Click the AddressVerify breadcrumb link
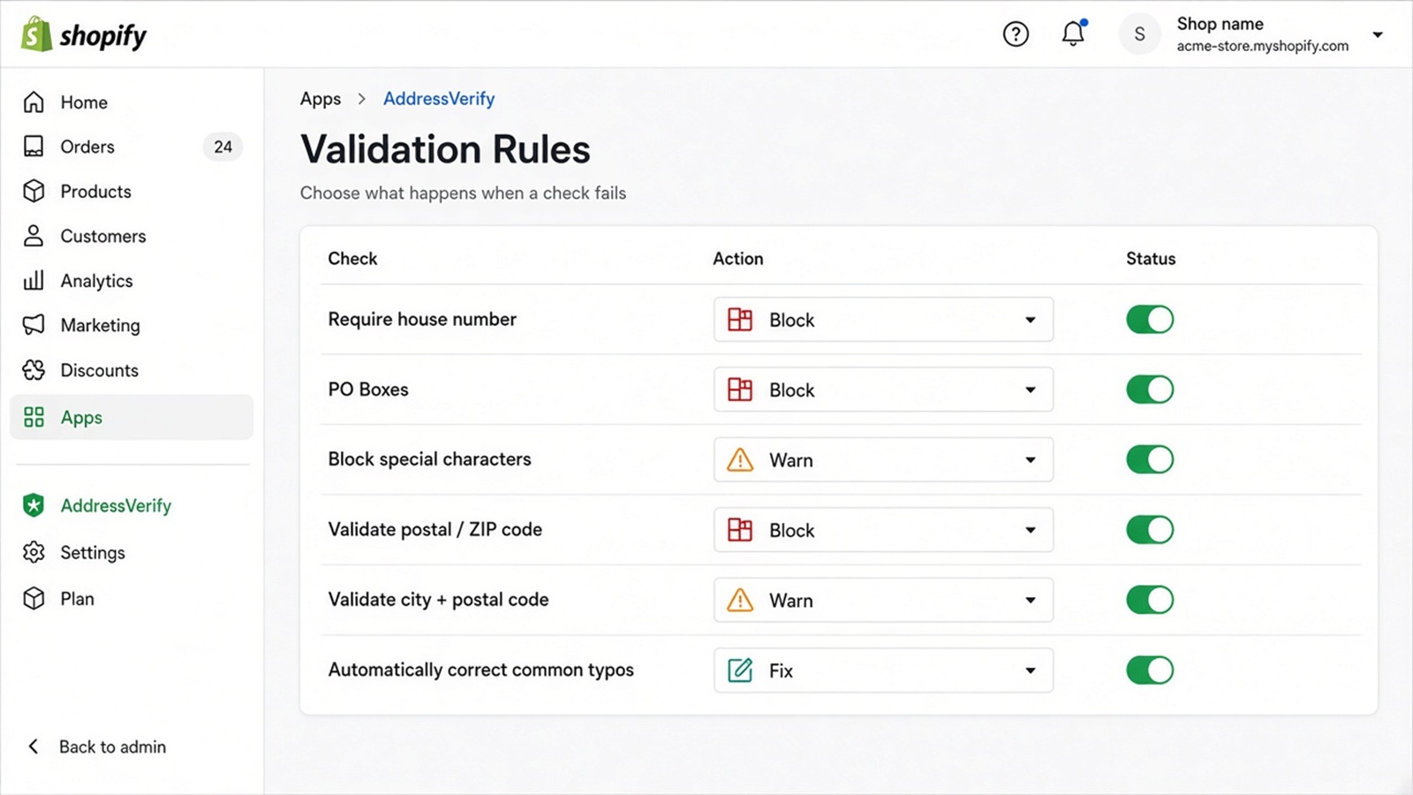The image size is (1413, 795). click(439, 99)
